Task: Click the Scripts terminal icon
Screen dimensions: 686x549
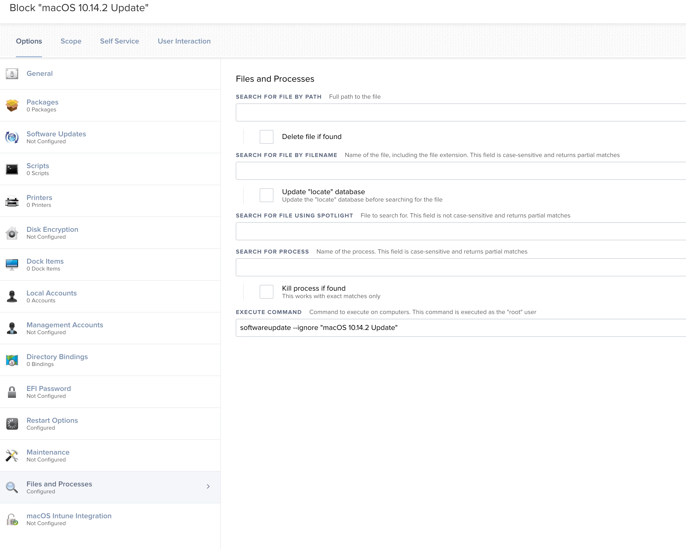Action: [x=12, y=169]
